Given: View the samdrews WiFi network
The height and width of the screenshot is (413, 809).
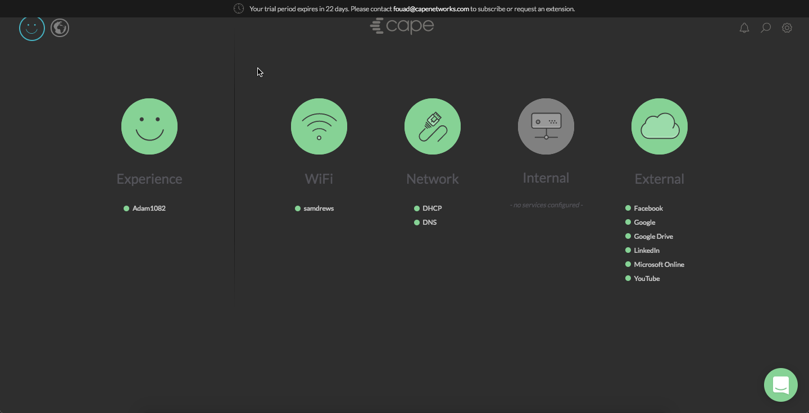Looking at the screenshot, I should [318, 208].
